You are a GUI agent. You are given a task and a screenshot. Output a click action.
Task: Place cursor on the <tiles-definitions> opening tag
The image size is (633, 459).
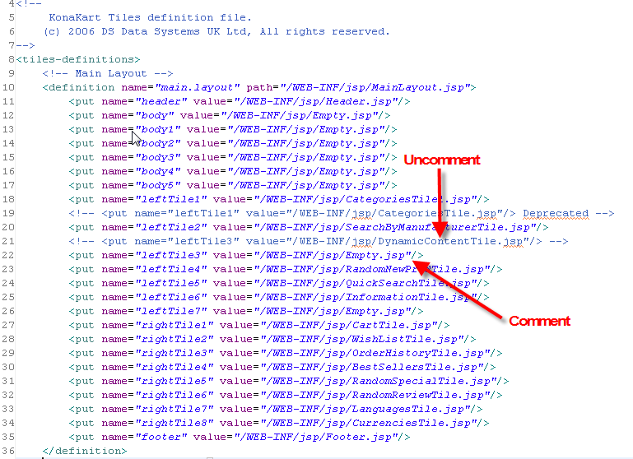pos(78,60)
